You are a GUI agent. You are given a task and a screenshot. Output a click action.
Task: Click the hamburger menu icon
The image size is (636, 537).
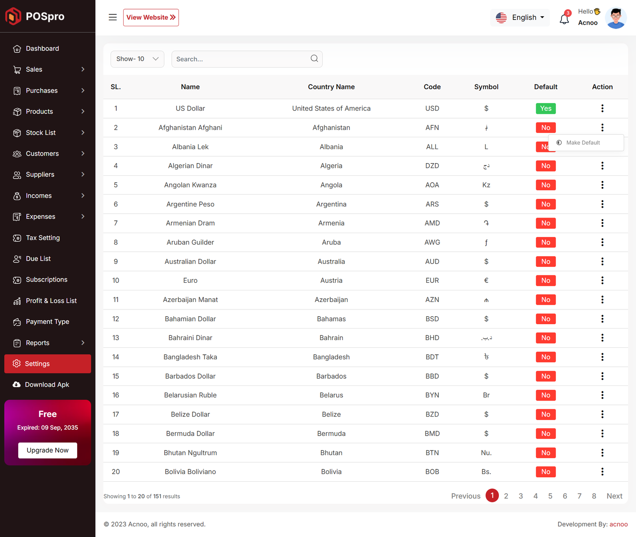pyautogui.click(x=112, y=17)
